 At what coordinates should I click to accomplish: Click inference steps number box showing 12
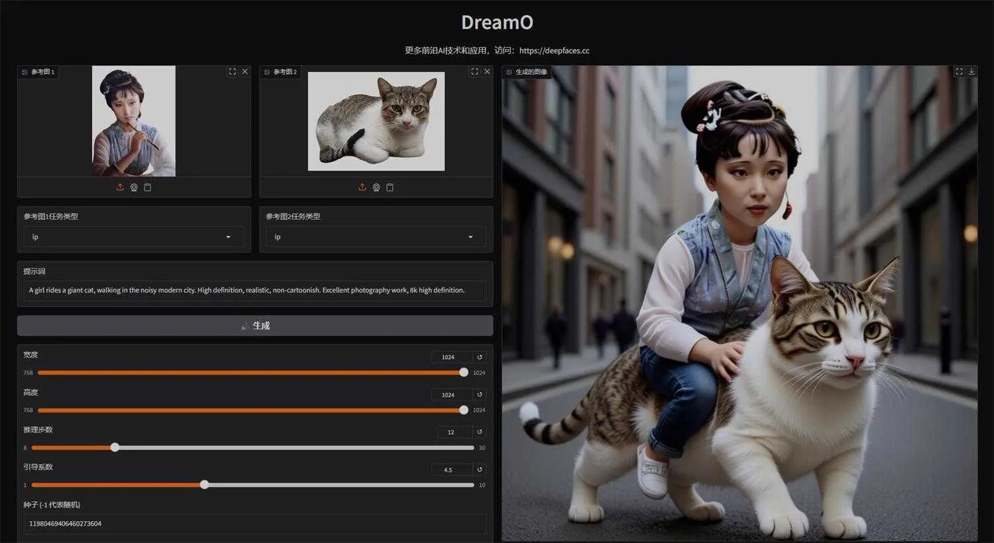point(455,432)
